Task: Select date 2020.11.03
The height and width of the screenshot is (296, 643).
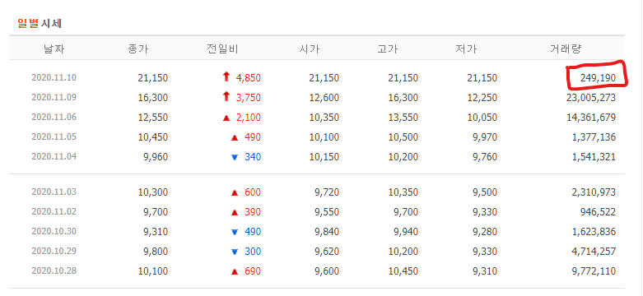Action: (54, 192)
